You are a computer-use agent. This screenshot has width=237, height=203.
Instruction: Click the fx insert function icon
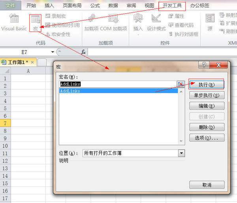click(x=83, y=52)
